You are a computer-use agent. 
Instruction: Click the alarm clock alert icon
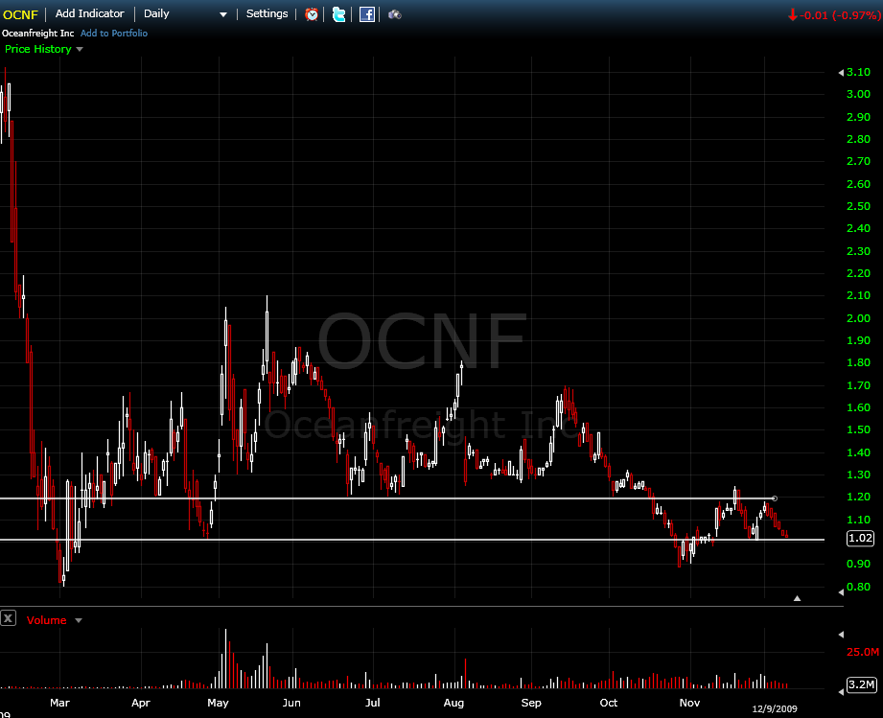point(312,14)
